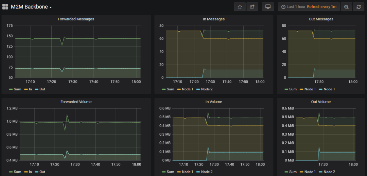The height and width of the screenshot is (176, 367).
Task: Toggle Node 1 series in In Messages legend
Action: (185, 89)
